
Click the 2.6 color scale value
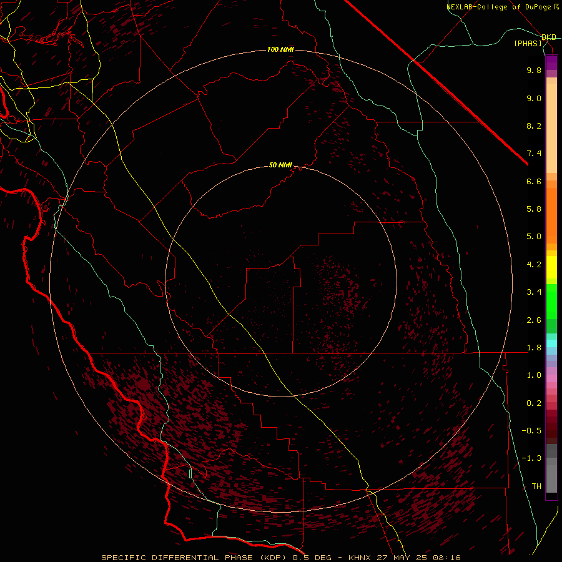[x=534, y=320]
